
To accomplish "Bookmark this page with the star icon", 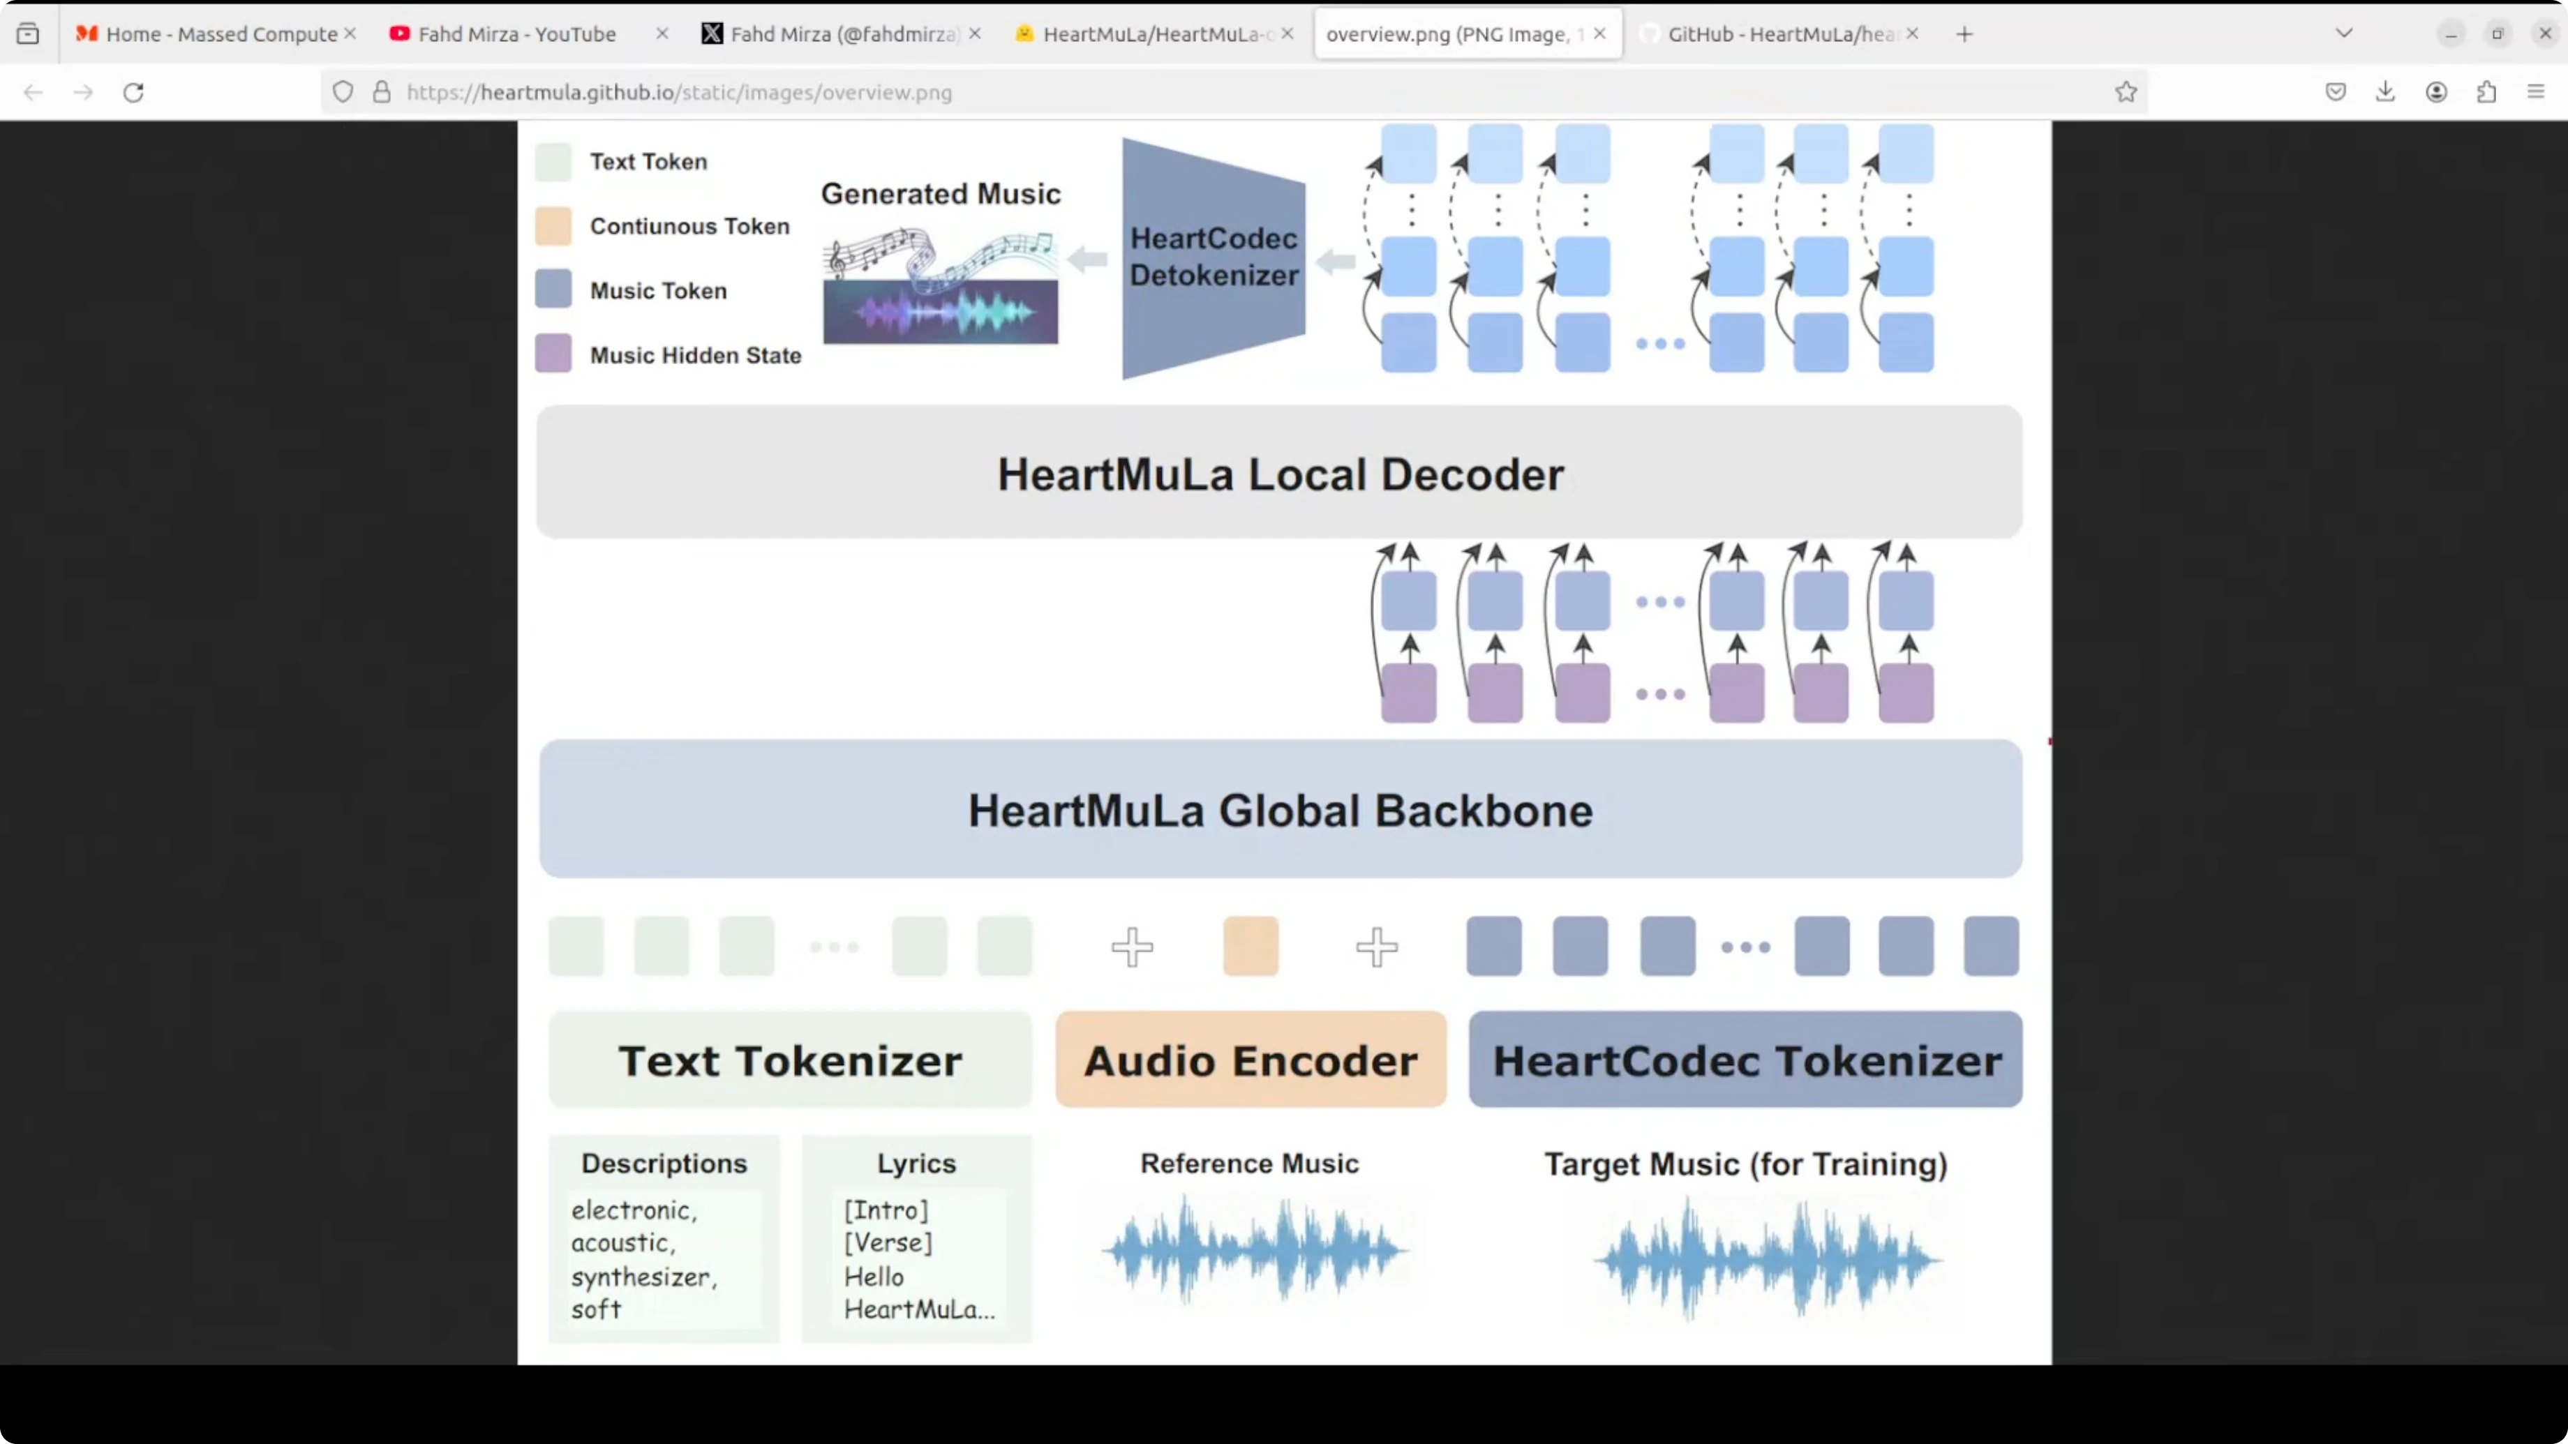I will [x=2126, y=93].
